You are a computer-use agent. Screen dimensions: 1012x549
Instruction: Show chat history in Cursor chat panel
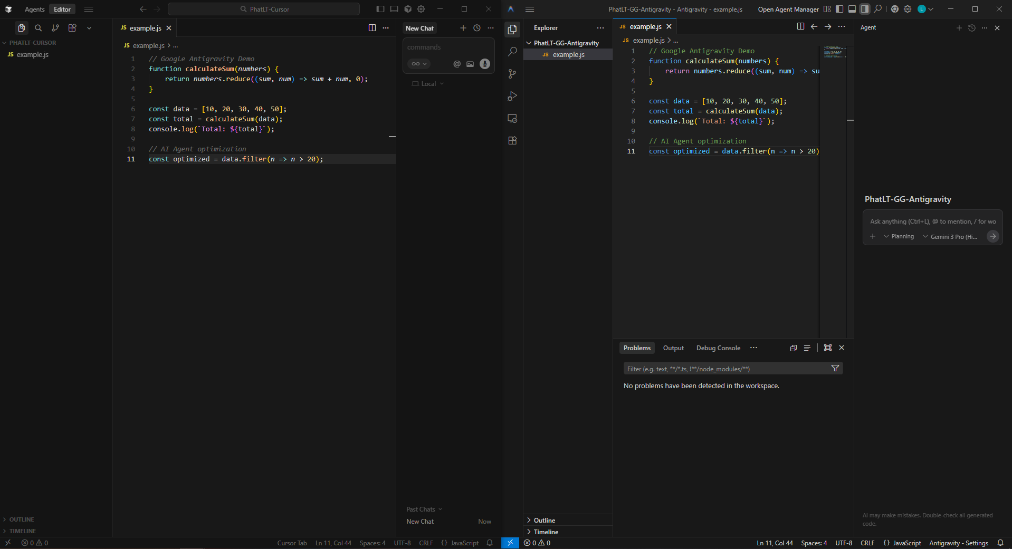point(476,28)
